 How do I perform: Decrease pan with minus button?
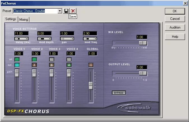62,39
